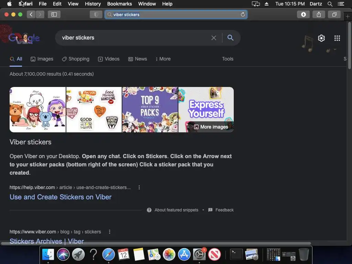Open the Bookmarks menu

119,4
